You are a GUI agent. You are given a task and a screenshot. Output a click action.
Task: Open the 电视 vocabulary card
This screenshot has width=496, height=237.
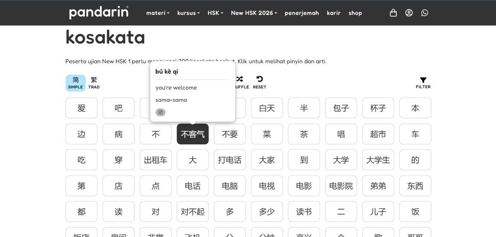pos(267,186)
